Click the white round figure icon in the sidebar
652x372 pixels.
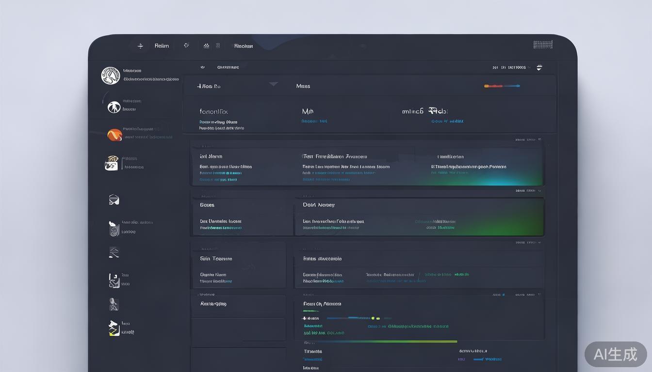click(x=114, y=107)
